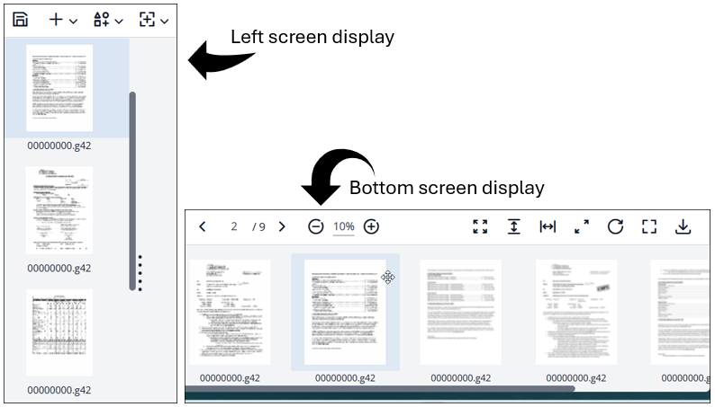Zoom in with the plus icon
Screen dimensions: 715x407
(x=371, y=226)
